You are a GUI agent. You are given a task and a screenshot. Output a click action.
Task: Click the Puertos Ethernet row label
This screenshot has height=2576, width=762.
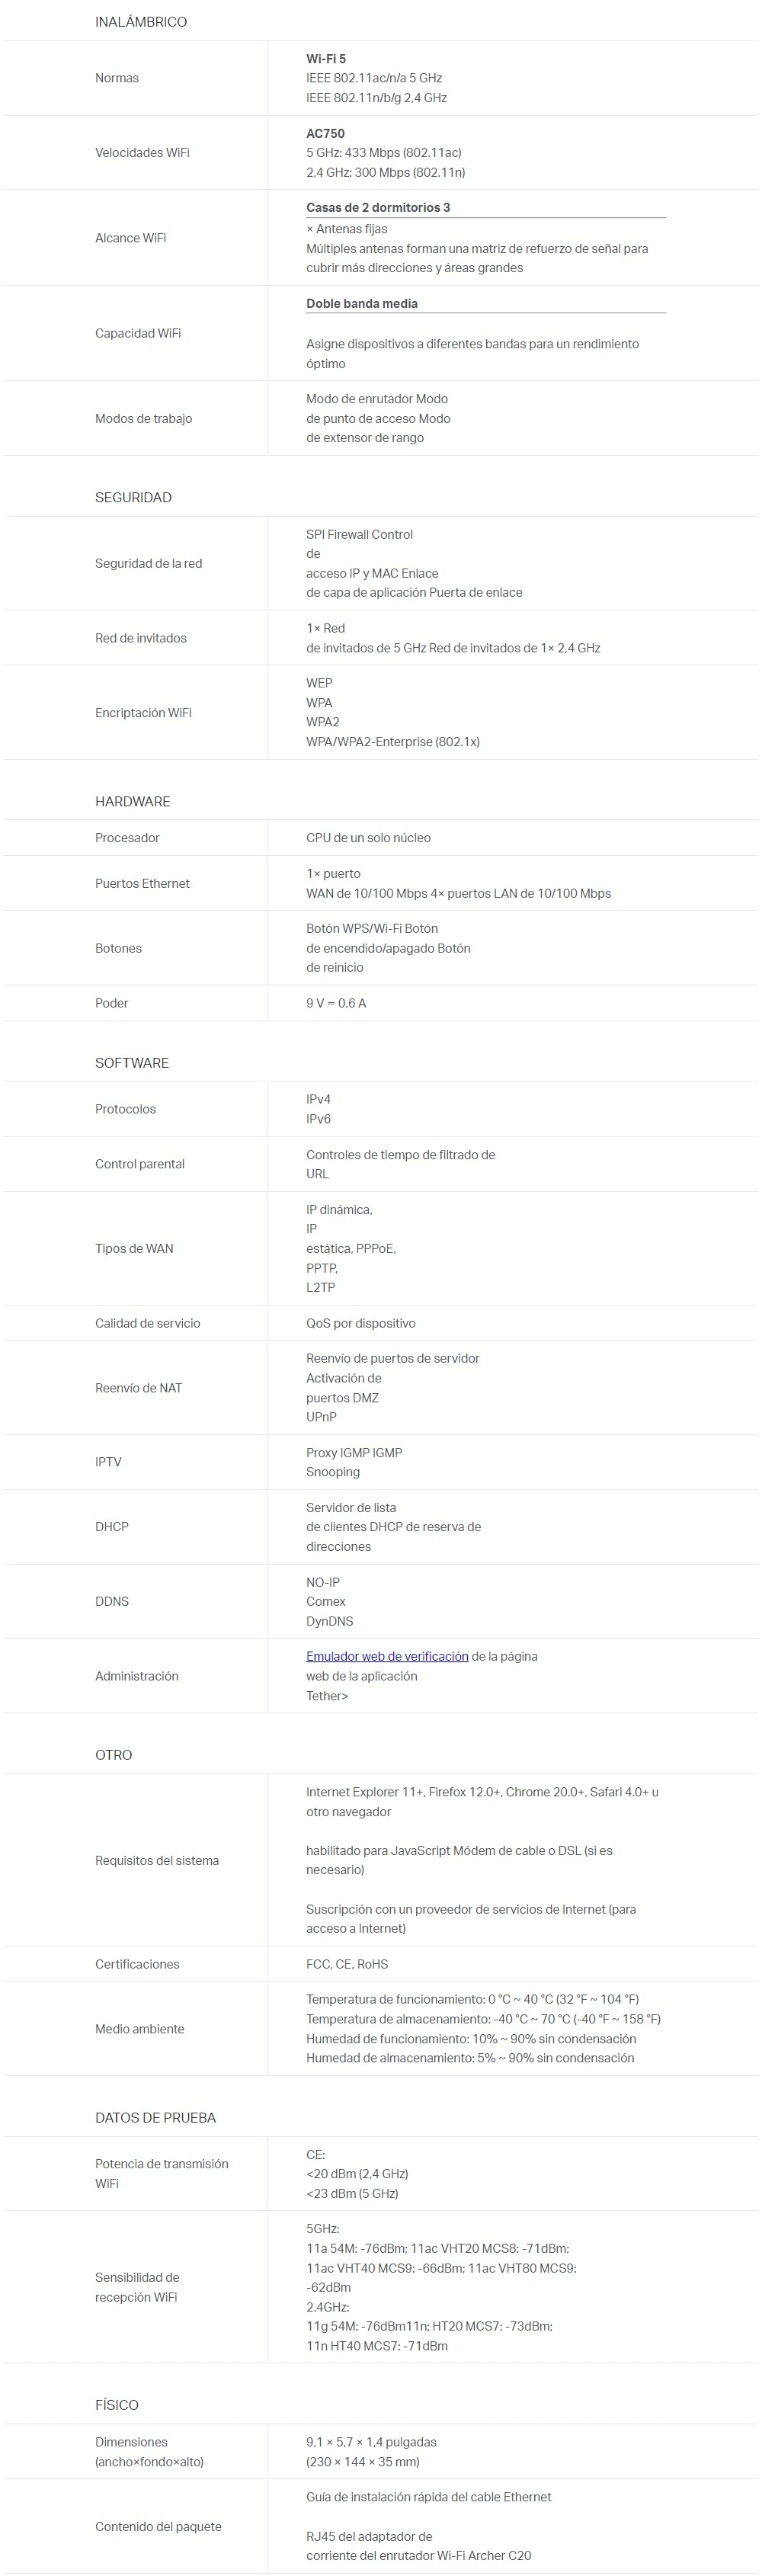(x=142, y=884)
